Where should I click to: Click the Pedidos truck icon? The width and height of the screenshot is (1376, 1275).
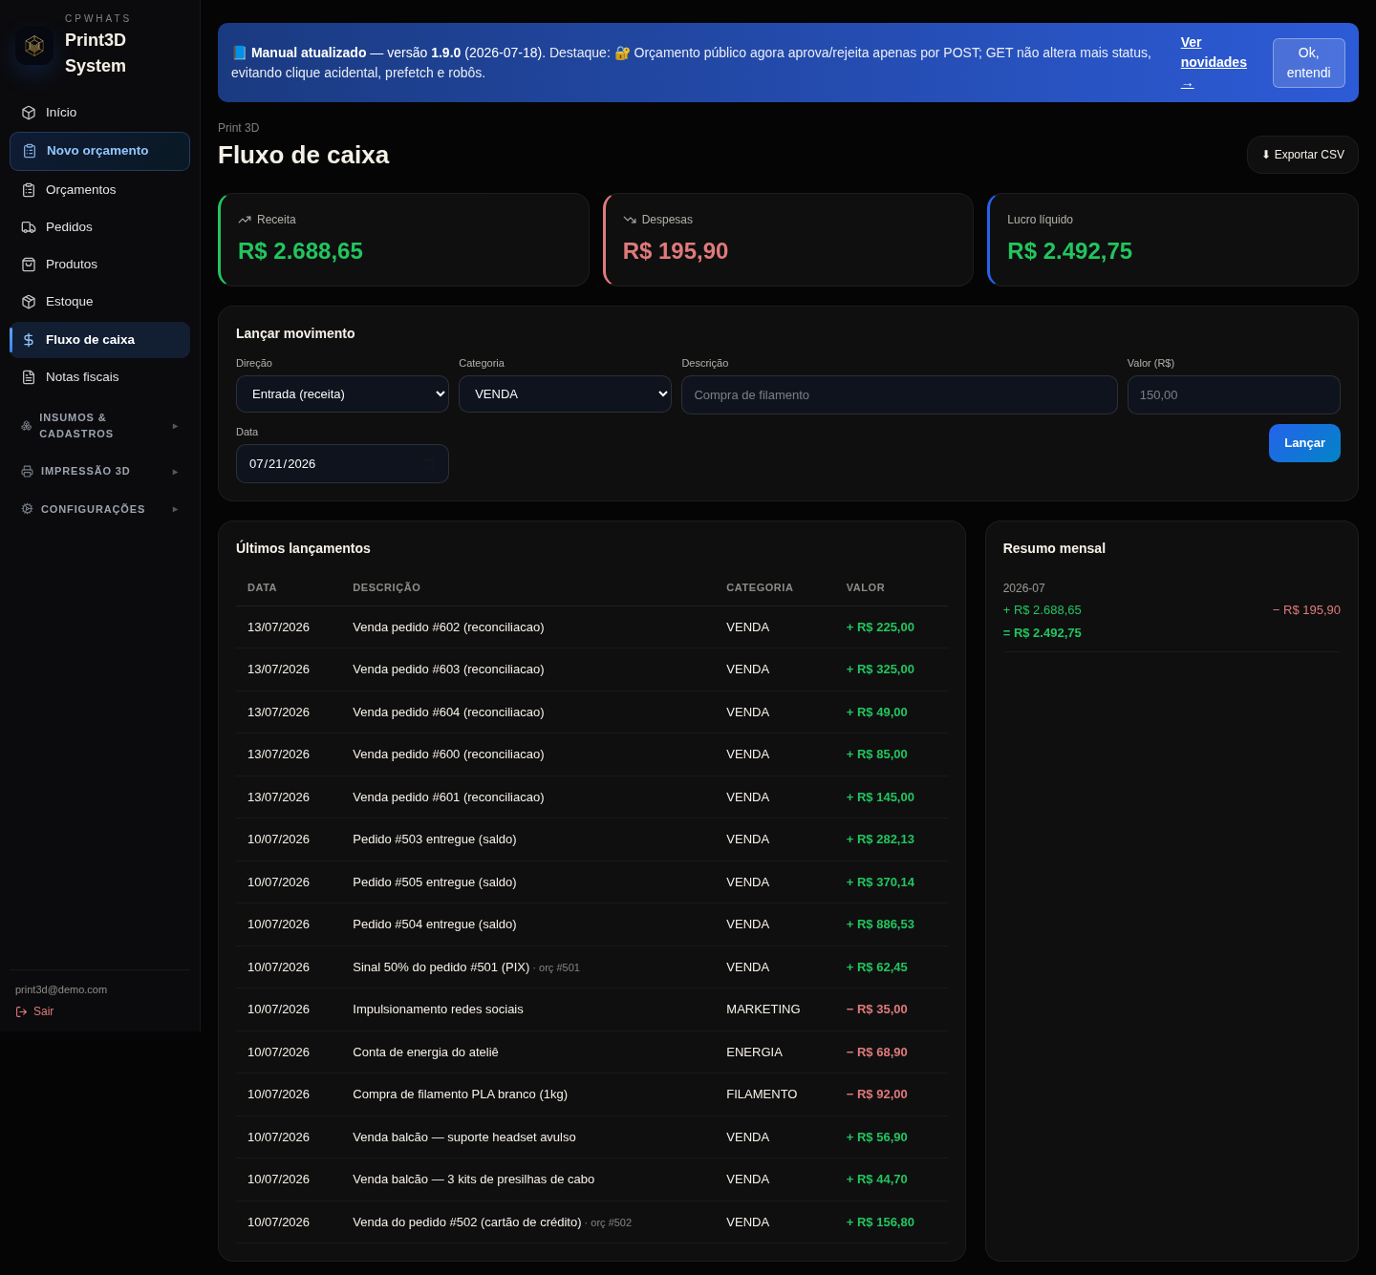29,227
